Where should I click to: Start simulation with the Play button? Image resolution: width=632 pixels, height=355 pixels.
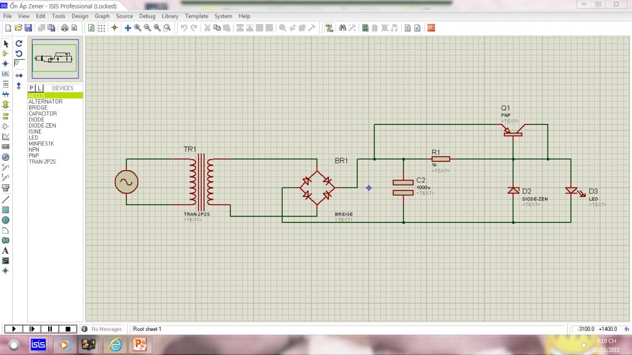13,329
